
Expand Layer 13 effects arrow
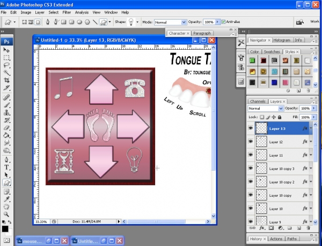coord(311,128)
